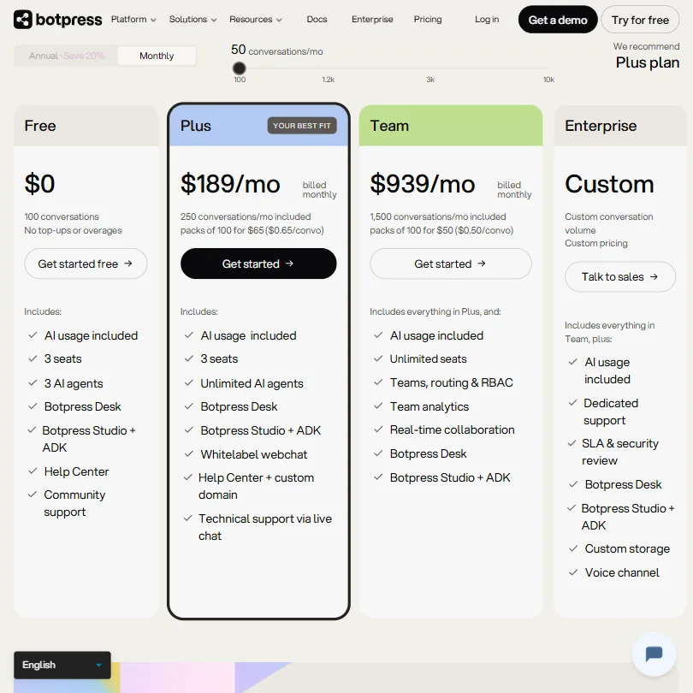Click '3 AI agents' feature text

click(74, 383)
